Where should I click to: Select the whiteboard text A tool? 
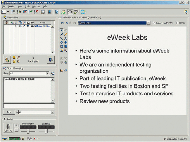[x=65, y=38]
